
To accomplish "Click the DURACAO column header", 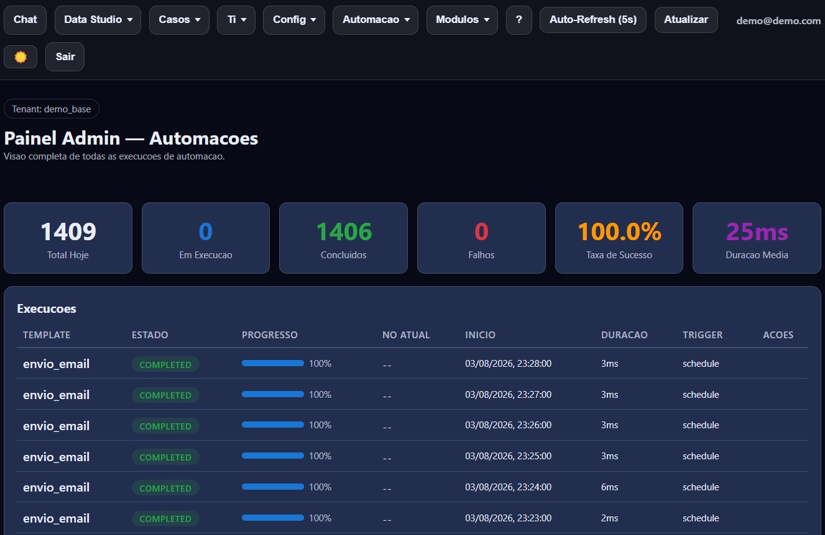I will [x=624, y=335].
